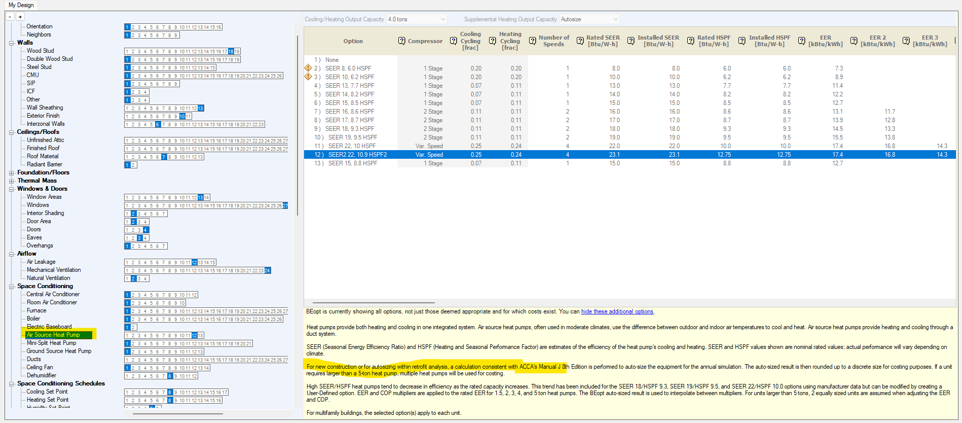Open help icon for Number of Speeds column

[x=532, y=41]
